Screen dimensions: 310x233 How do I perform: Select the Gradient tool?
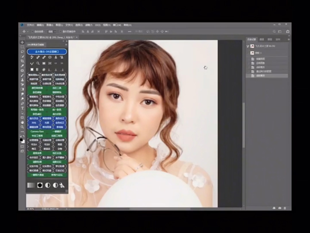pos(22,89)
